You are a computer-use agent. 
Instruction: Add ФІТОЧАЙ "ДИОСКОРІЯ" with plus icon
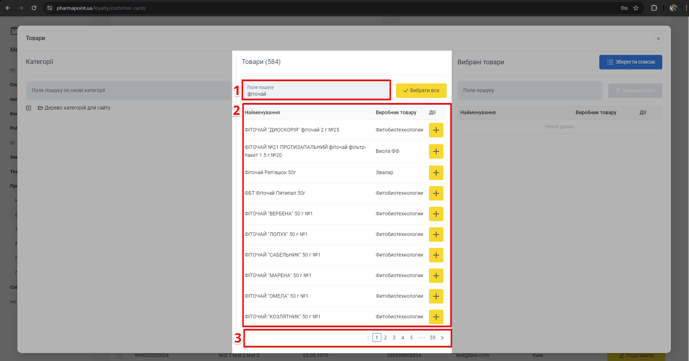click(x=436, y=130)
